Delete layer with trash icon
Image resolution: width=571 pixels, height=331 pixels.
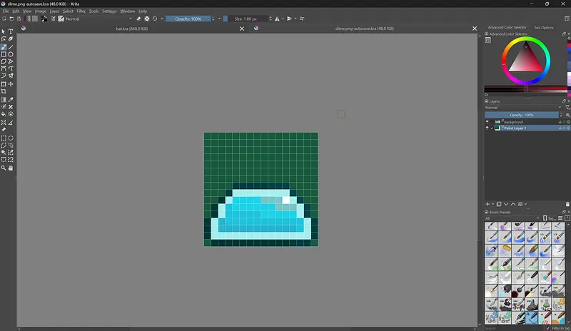[567, 204]
